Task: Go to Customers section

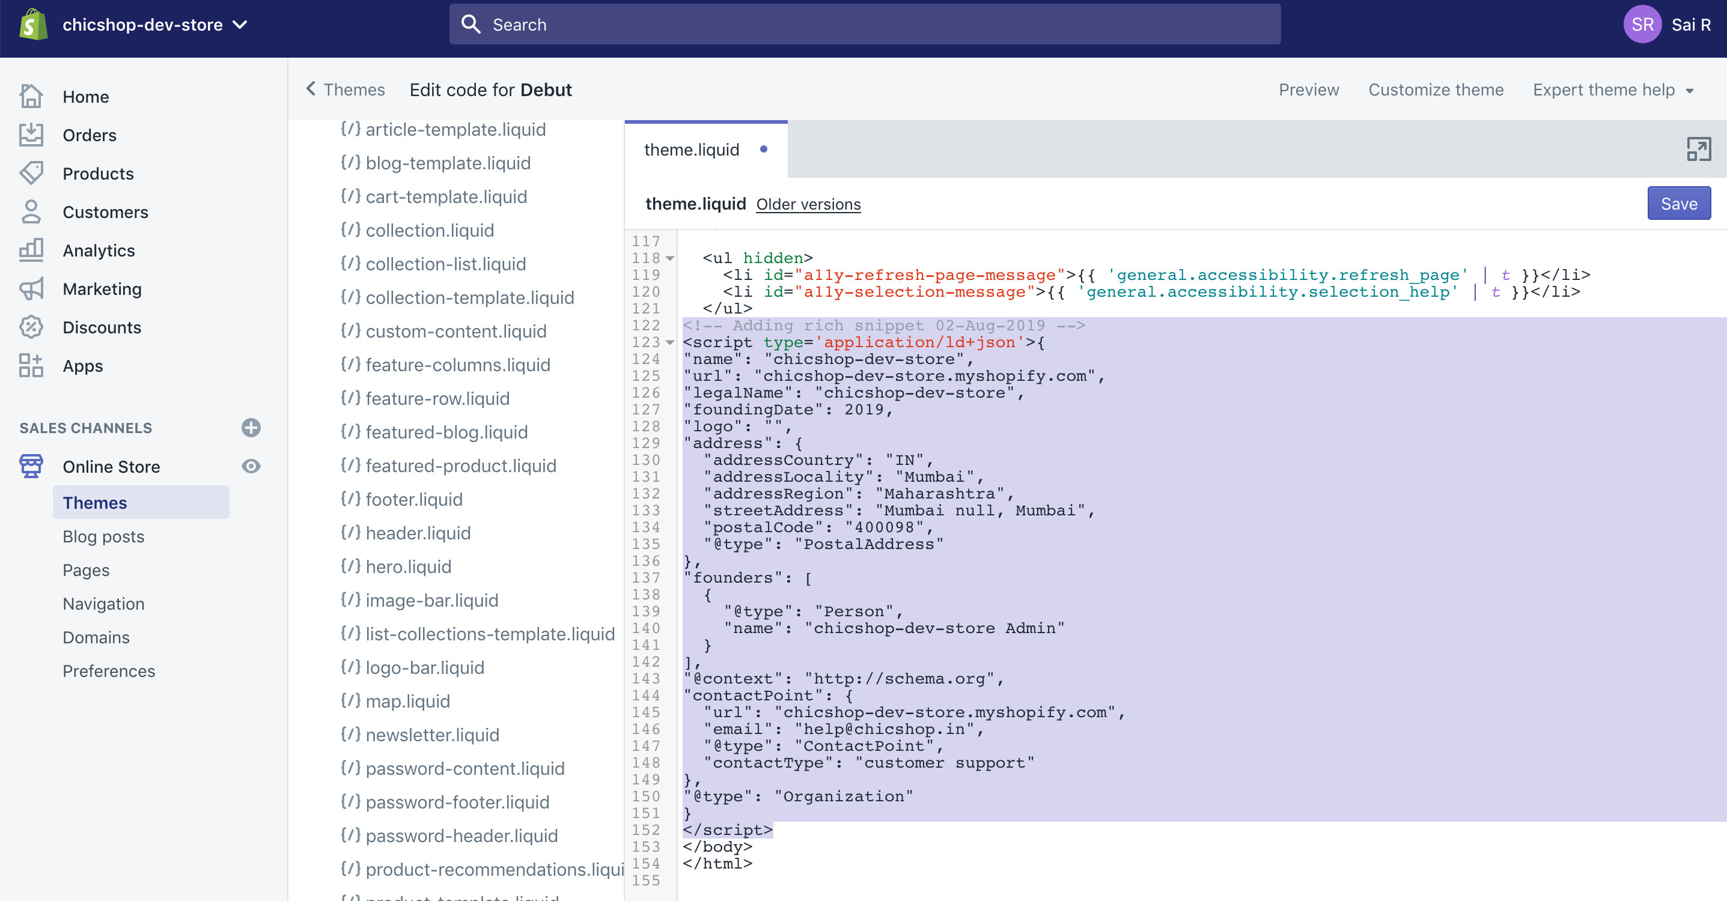Action: click(x=105, y=212)
